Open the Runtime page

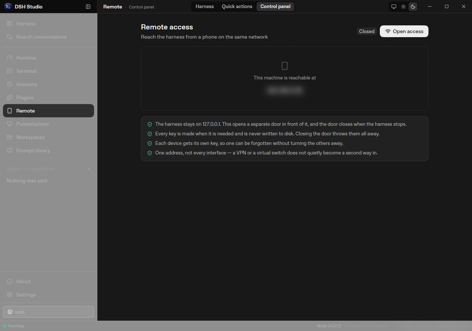[48, 58]
